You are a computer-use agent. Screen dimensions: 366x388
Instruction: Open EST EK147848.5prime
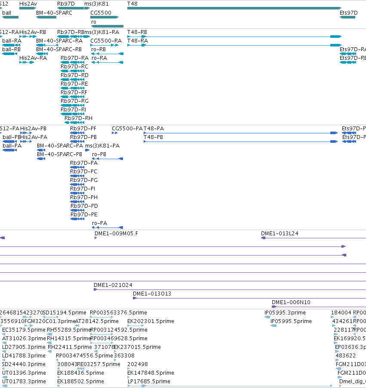click(x=129, y=377)
